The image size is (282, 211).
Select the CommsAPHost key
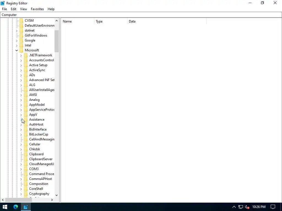click(40, 179)
